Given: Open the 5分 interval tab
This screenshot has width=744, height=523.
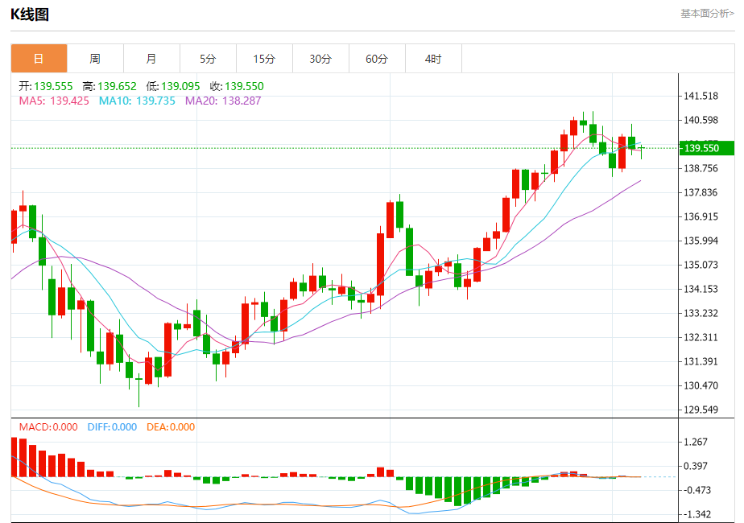Looking at the screenshot, I should [x=209, y=59].
